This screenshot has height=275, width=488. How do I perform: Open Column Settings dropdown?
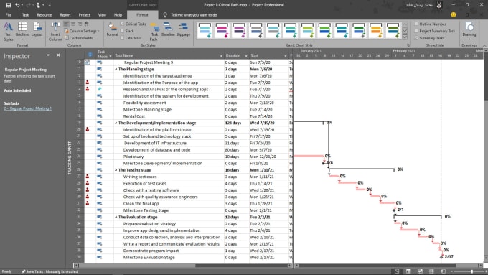point(82,31)
